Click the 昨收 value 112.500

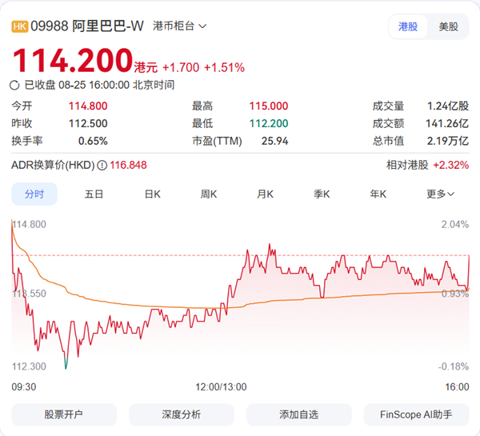pos(88,124)
